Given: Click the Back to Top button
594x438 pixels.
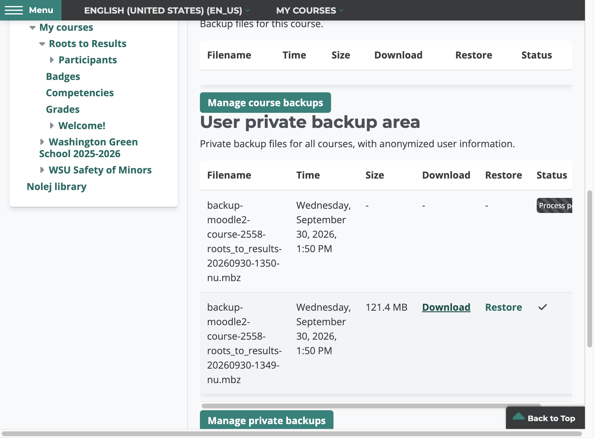Looking at the screenshot, I should (x=545, y=418).
